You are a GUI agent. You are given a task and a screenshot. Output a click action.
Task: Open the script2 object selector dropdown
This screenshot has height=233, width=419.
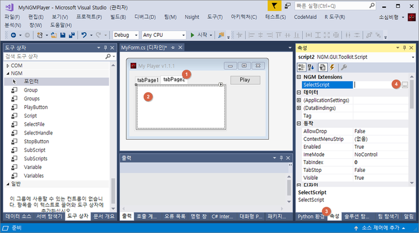413,57
